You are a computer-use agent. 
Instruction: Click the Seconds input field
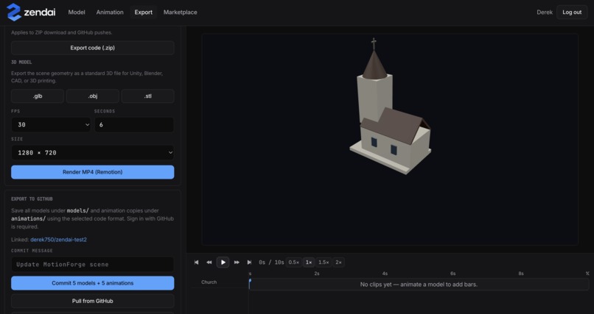pos(134,125)
